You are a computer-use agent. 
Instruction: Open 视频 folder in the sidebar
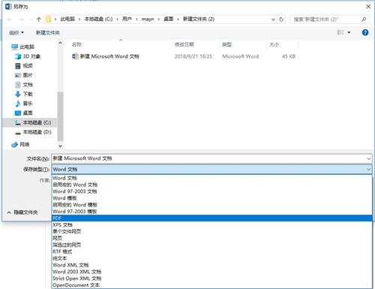pyautogui.click(x=24, y=66)
